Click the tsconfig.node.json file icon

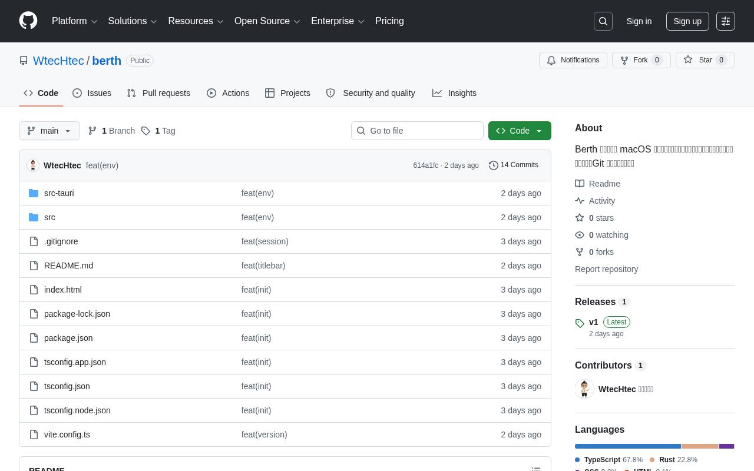(34, 410)
